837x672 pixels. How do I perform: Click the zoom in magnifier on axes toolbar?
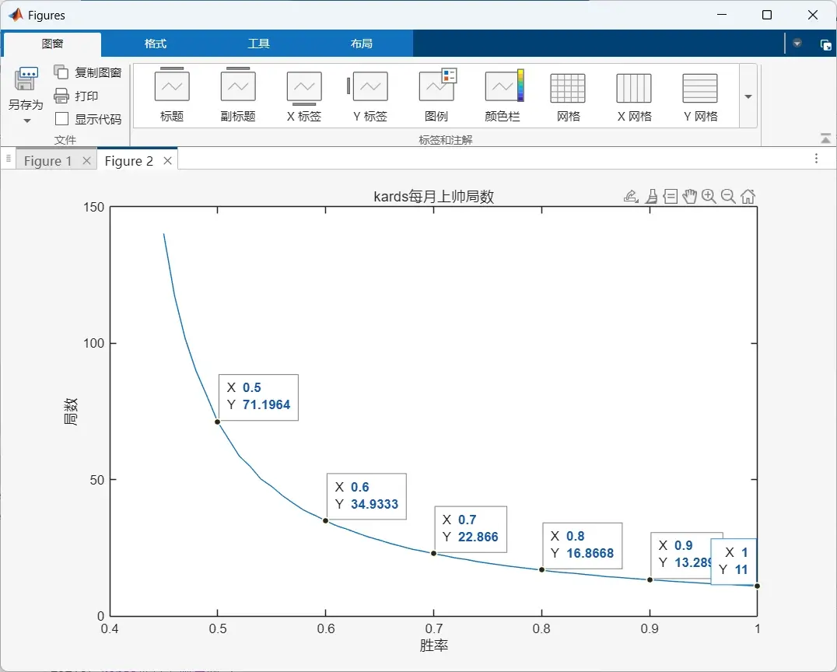click(x=709, y=196)
